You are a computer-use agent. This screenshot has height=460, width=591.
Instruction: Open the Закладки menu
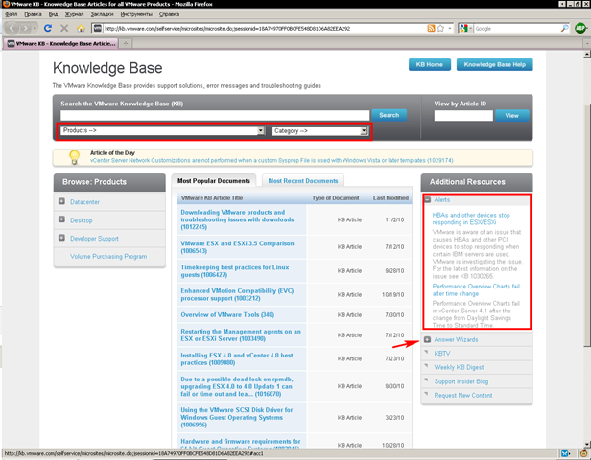[x=102, y=14]
